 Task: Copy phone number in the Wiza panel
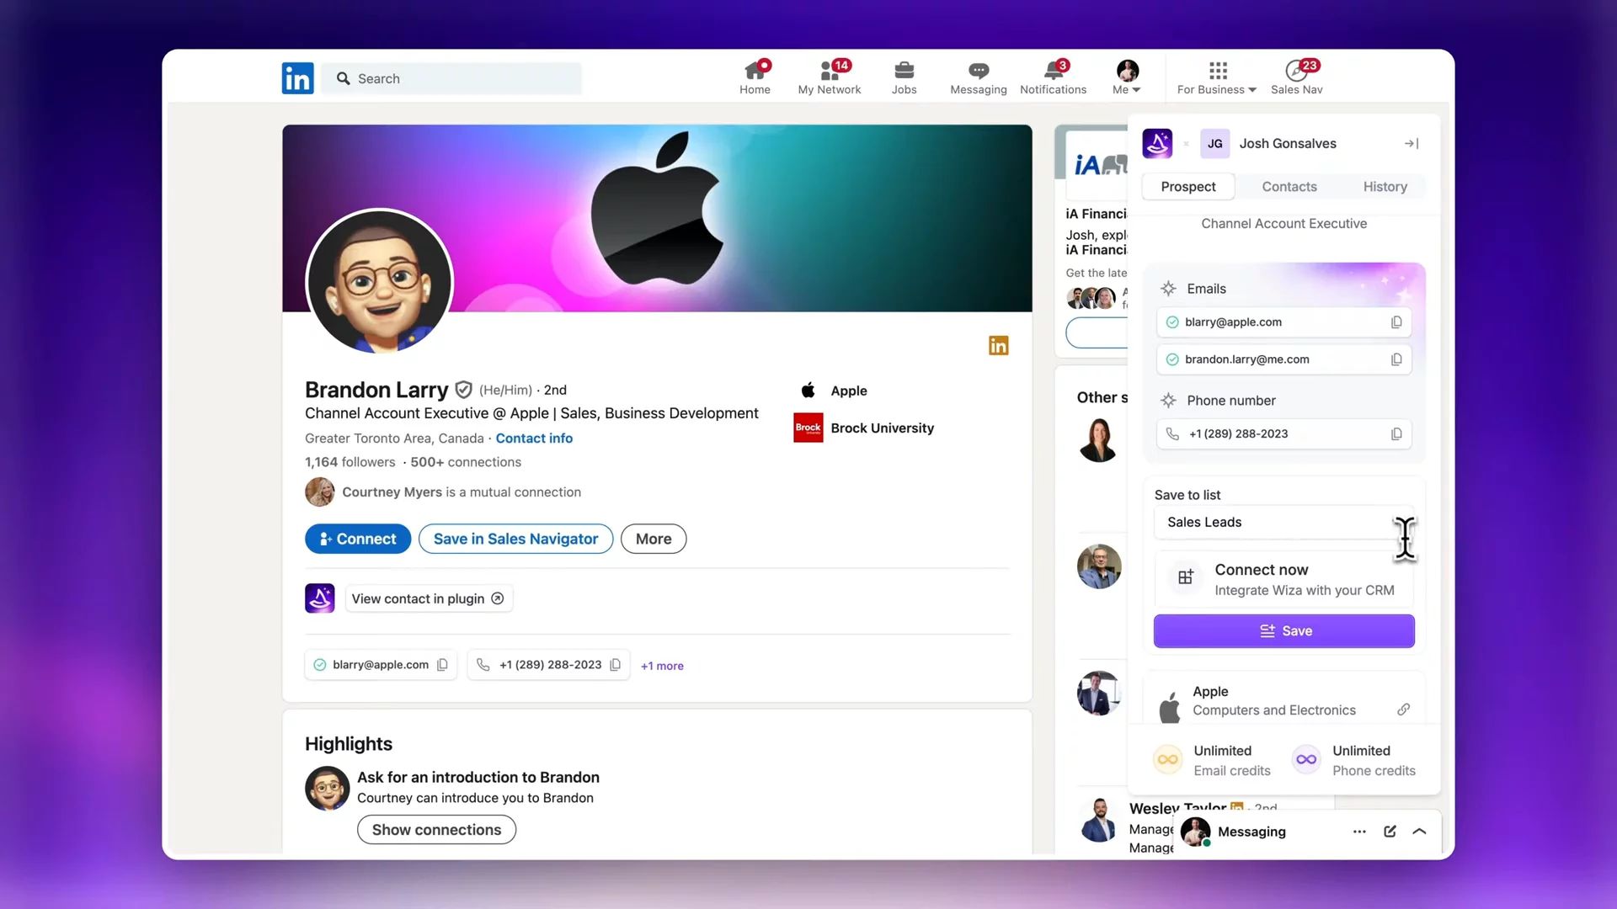tap(1396, 434)
